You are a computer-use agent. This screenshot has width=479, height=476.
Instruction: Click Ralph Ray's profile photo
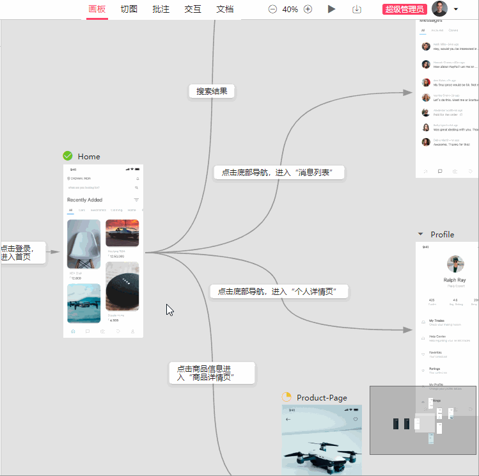tap(455, 264)
